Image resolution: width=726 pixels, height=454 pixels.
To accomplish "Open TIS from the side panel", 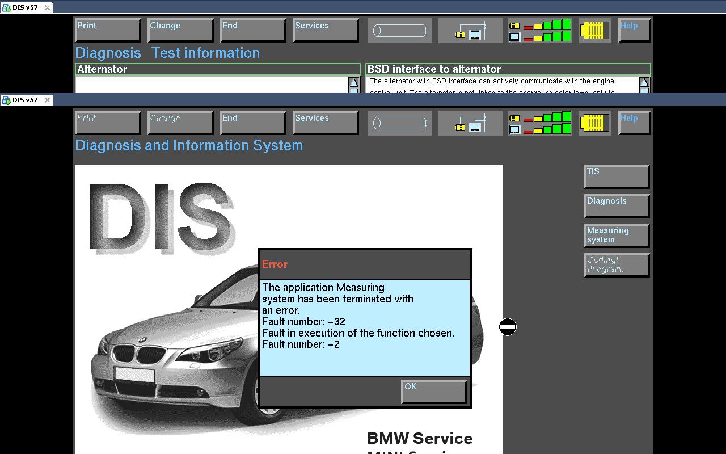I will point(617,176).
